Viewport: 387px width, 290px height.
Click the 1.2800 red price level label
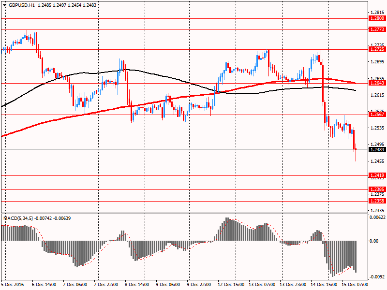click(x=377, y=18)
